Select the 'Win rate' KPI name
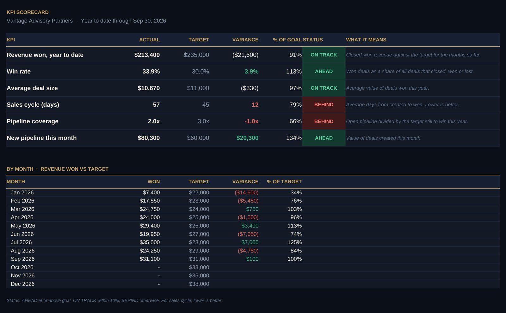 click(19, 72)
